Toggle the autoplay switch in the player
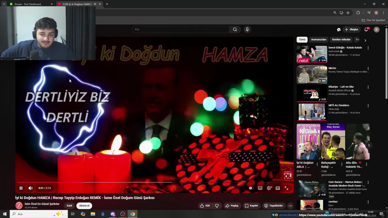Screen dimensions: 388x218 [x=250, y=188]
